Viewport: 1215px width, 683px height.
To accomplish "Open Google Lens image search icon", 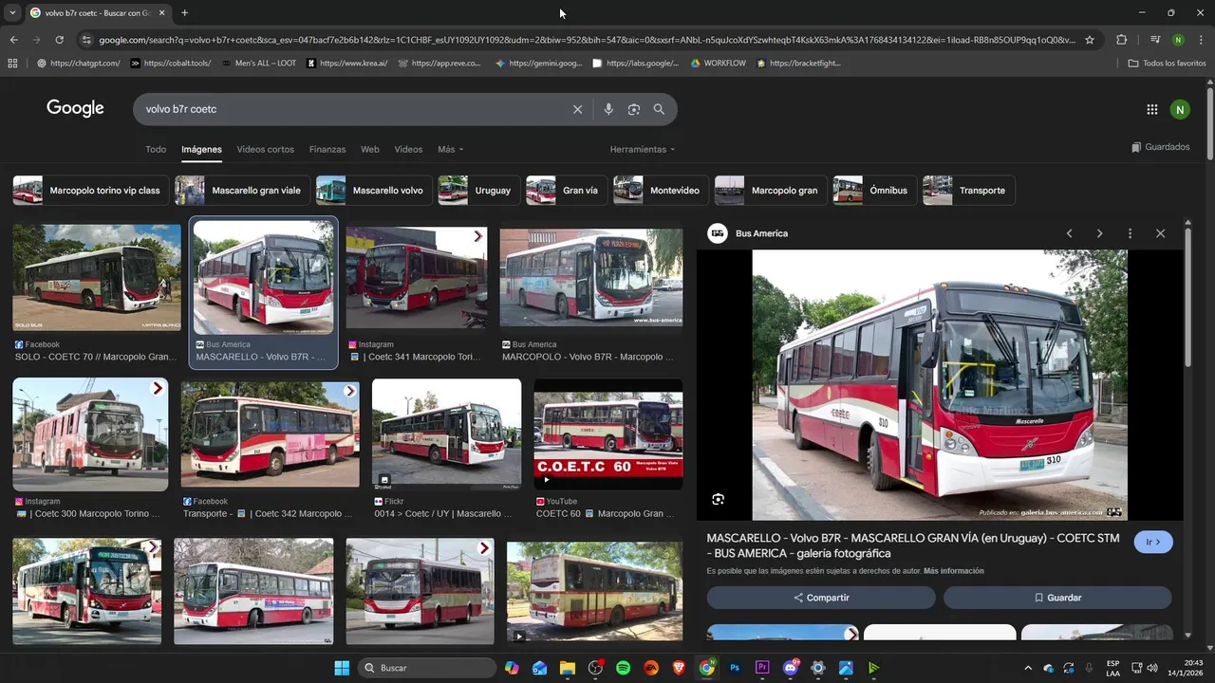I will pos(634,109).
